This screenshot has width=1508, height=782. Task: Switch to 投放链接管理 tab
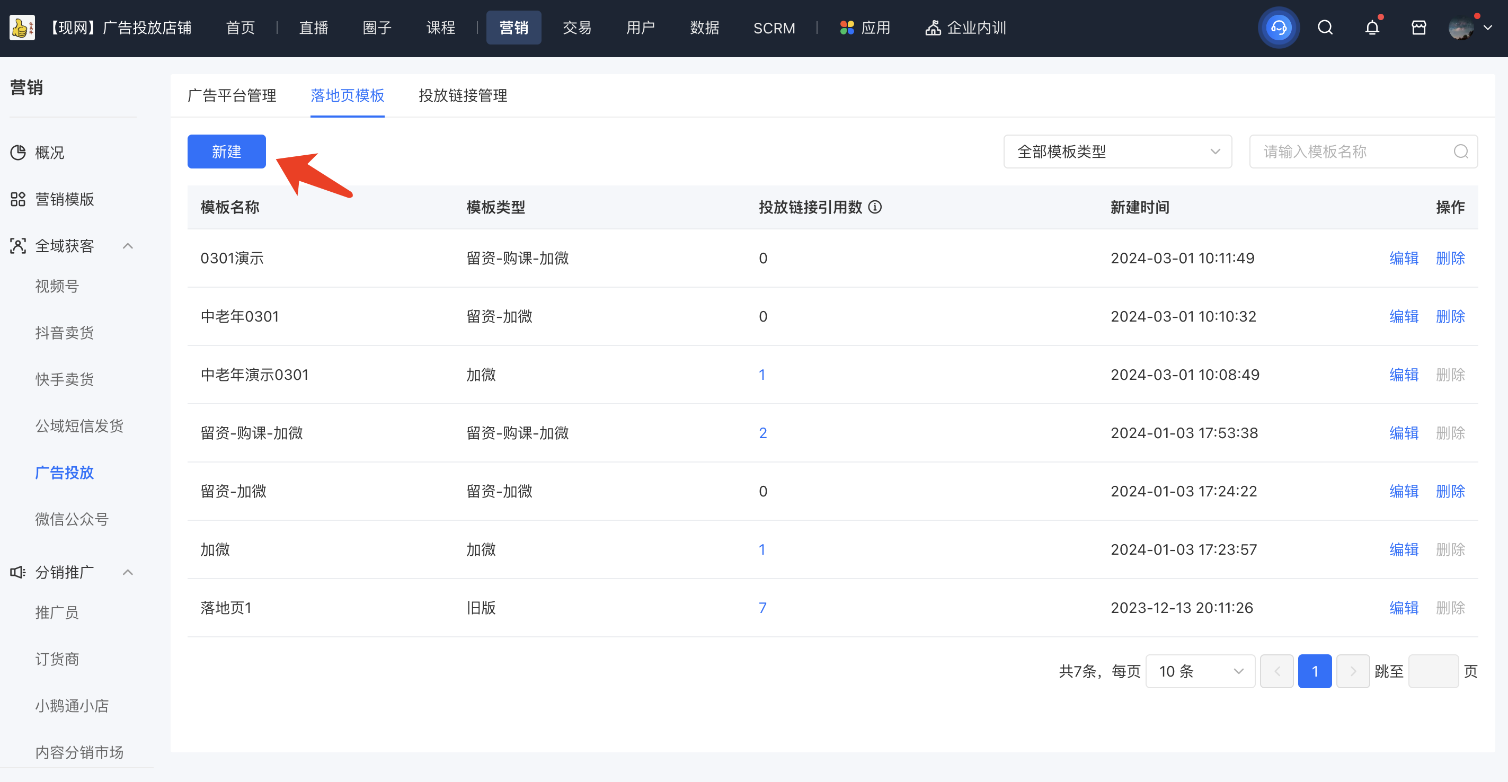pyautogui.click(x=463, y=95)
